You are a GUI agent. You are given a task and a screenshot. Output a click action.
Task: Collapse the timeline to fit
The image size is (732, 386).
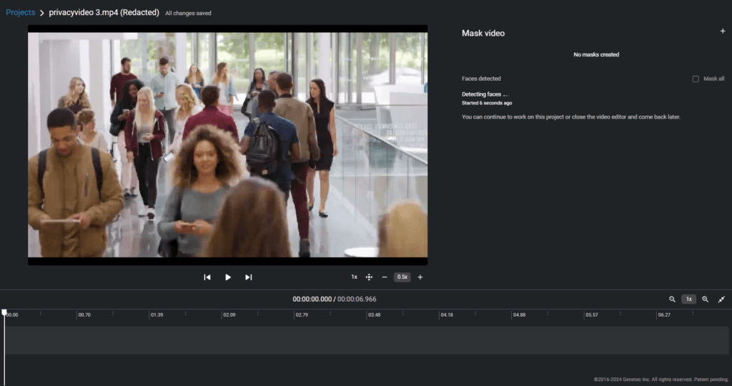click(x=721, y=300)
